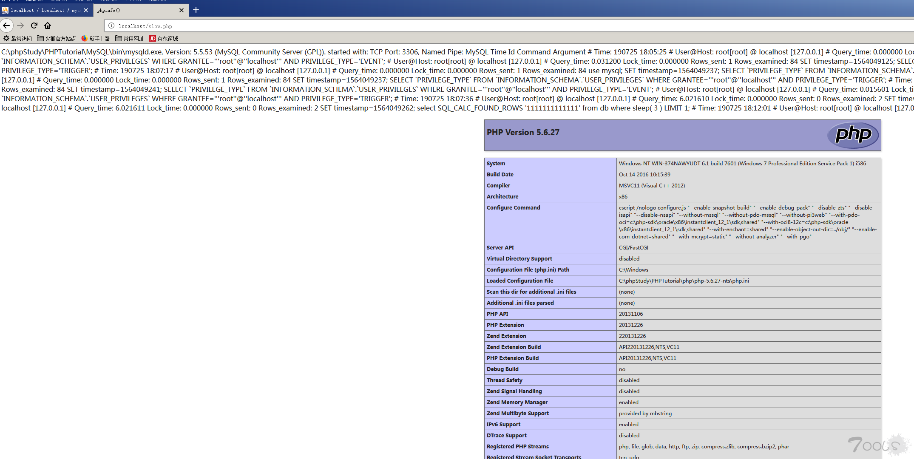The image size is (914, 459).
Task: Click the Loaded Configuration File path value
Action: point(684,281)
